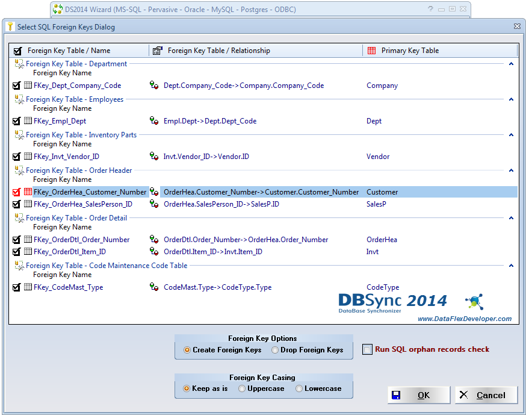This screenshot has width=526, height=415.
Task: Collapse the Code Maintenance Code Table group
Action: tap(511, 266)
